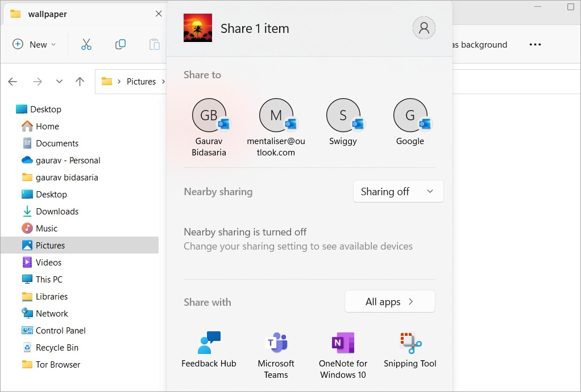Share to Google contact
The width and height of the screenshot is (581, 392).
[410, 123]
